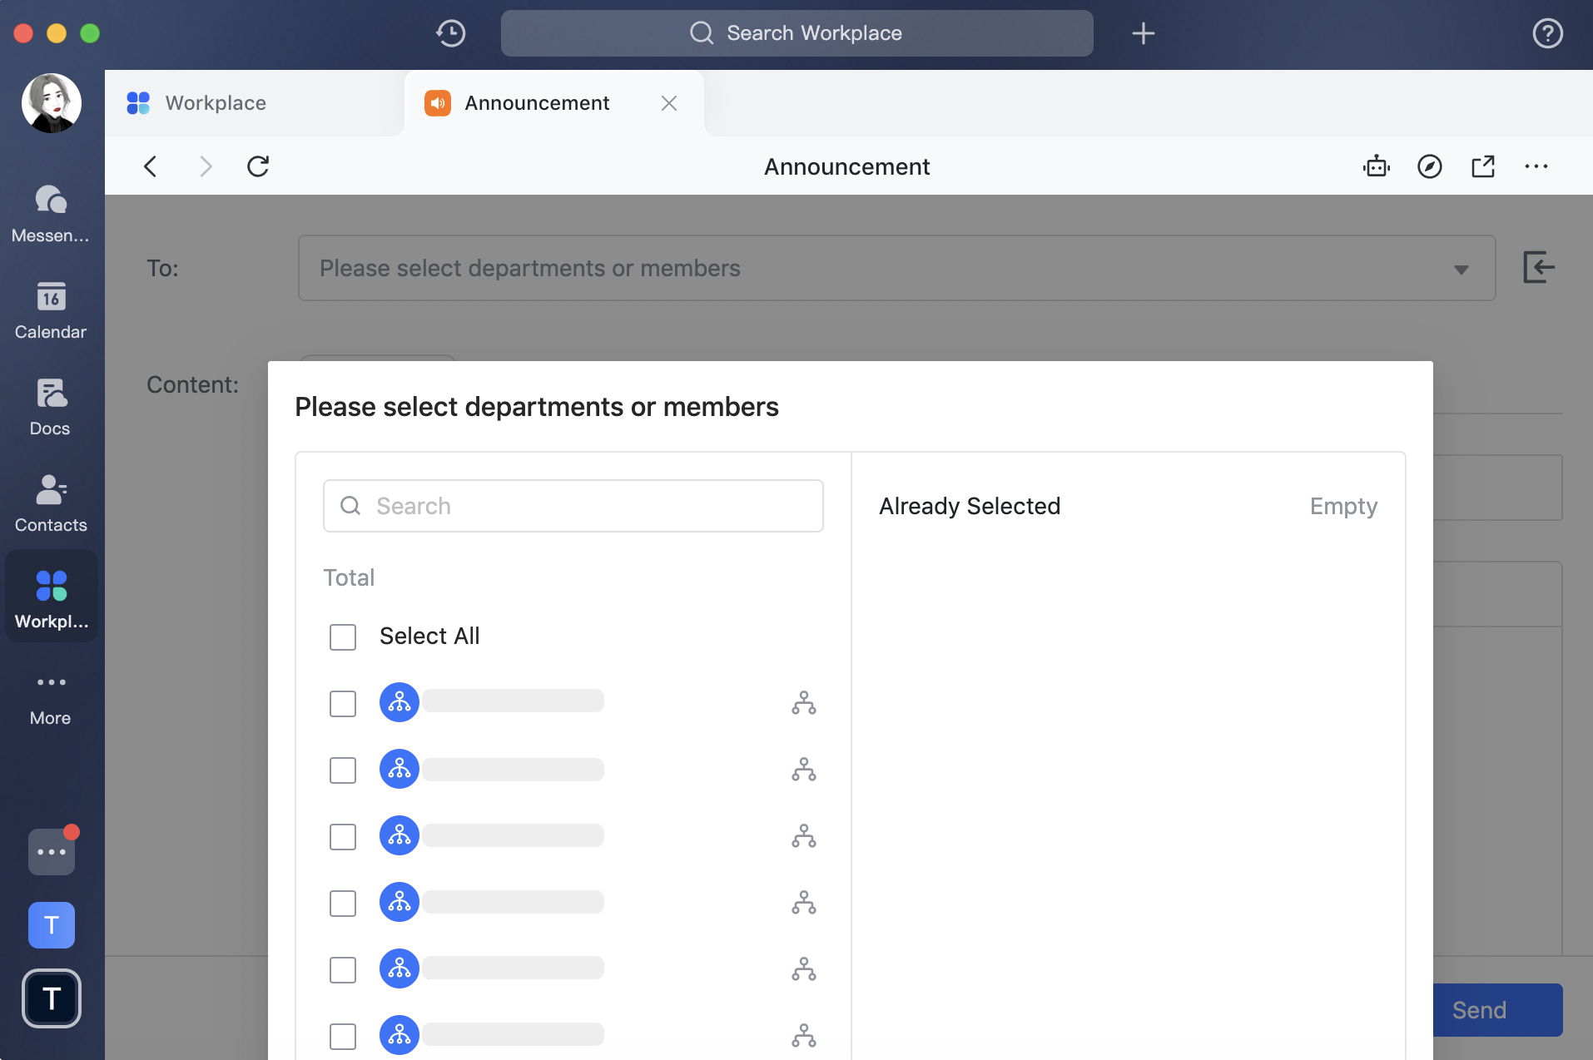Click the More icon in the sidebar
This screenshot has height=1060, width=1593.
coord(51,693)
